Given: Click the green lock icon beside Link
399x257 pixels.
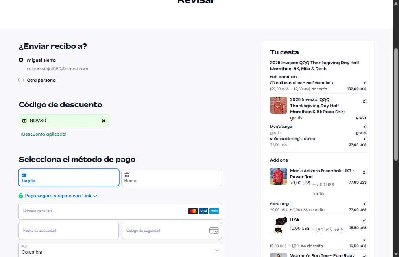Looking at the screenshot, I should click(x=21, y=195).
